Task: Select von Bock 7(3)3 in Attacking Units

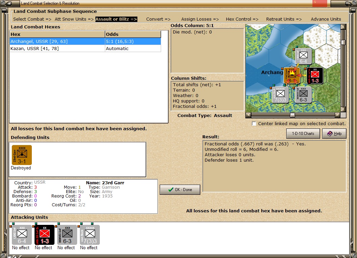Action: click(90, 235)
